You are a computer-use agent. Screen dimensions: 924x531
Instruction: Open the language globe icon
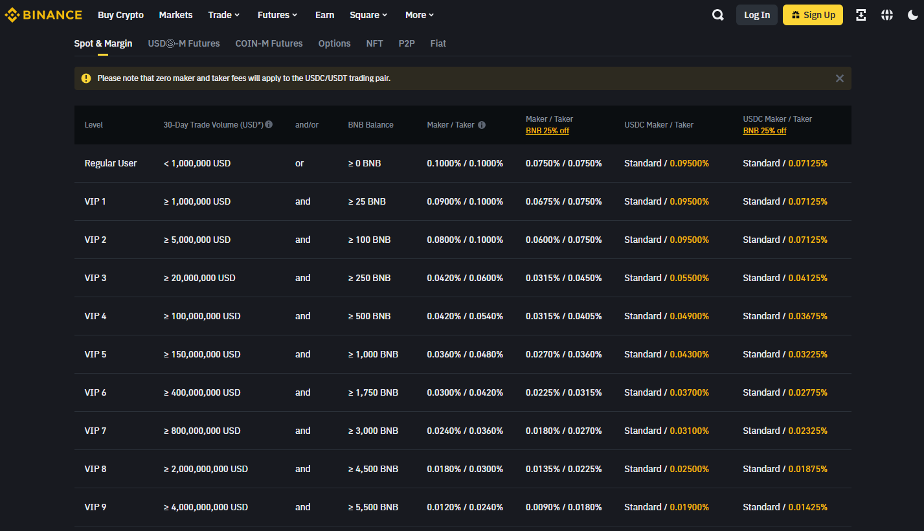pyautogui.click(x=887, y=15)
